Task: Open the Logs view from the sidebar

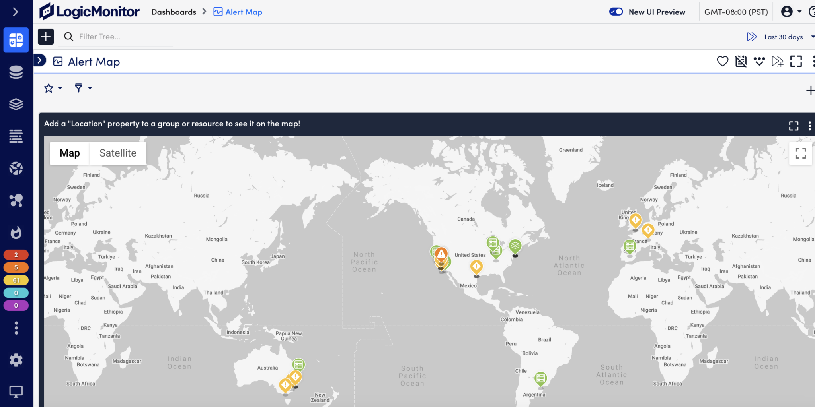Action: (16, 136)
